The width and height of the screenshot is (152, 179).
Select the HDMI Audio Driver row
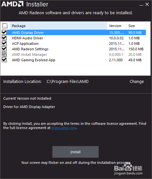pos(76,38)
